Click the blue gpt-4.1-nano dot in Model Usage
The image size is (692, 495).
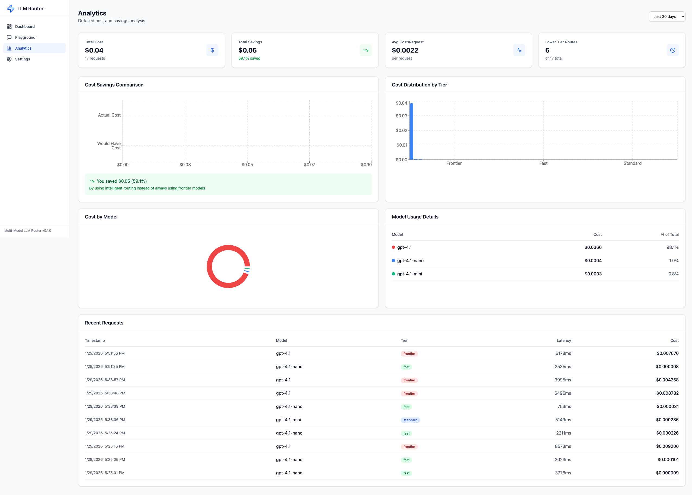click(x=393, y=261)
